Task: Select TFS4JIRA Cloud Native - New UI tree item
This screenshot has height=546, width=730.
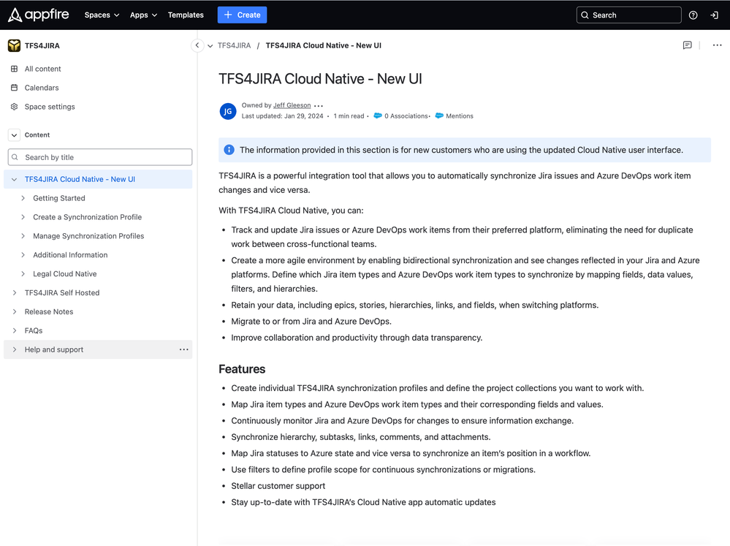Action: pos(80,179)
